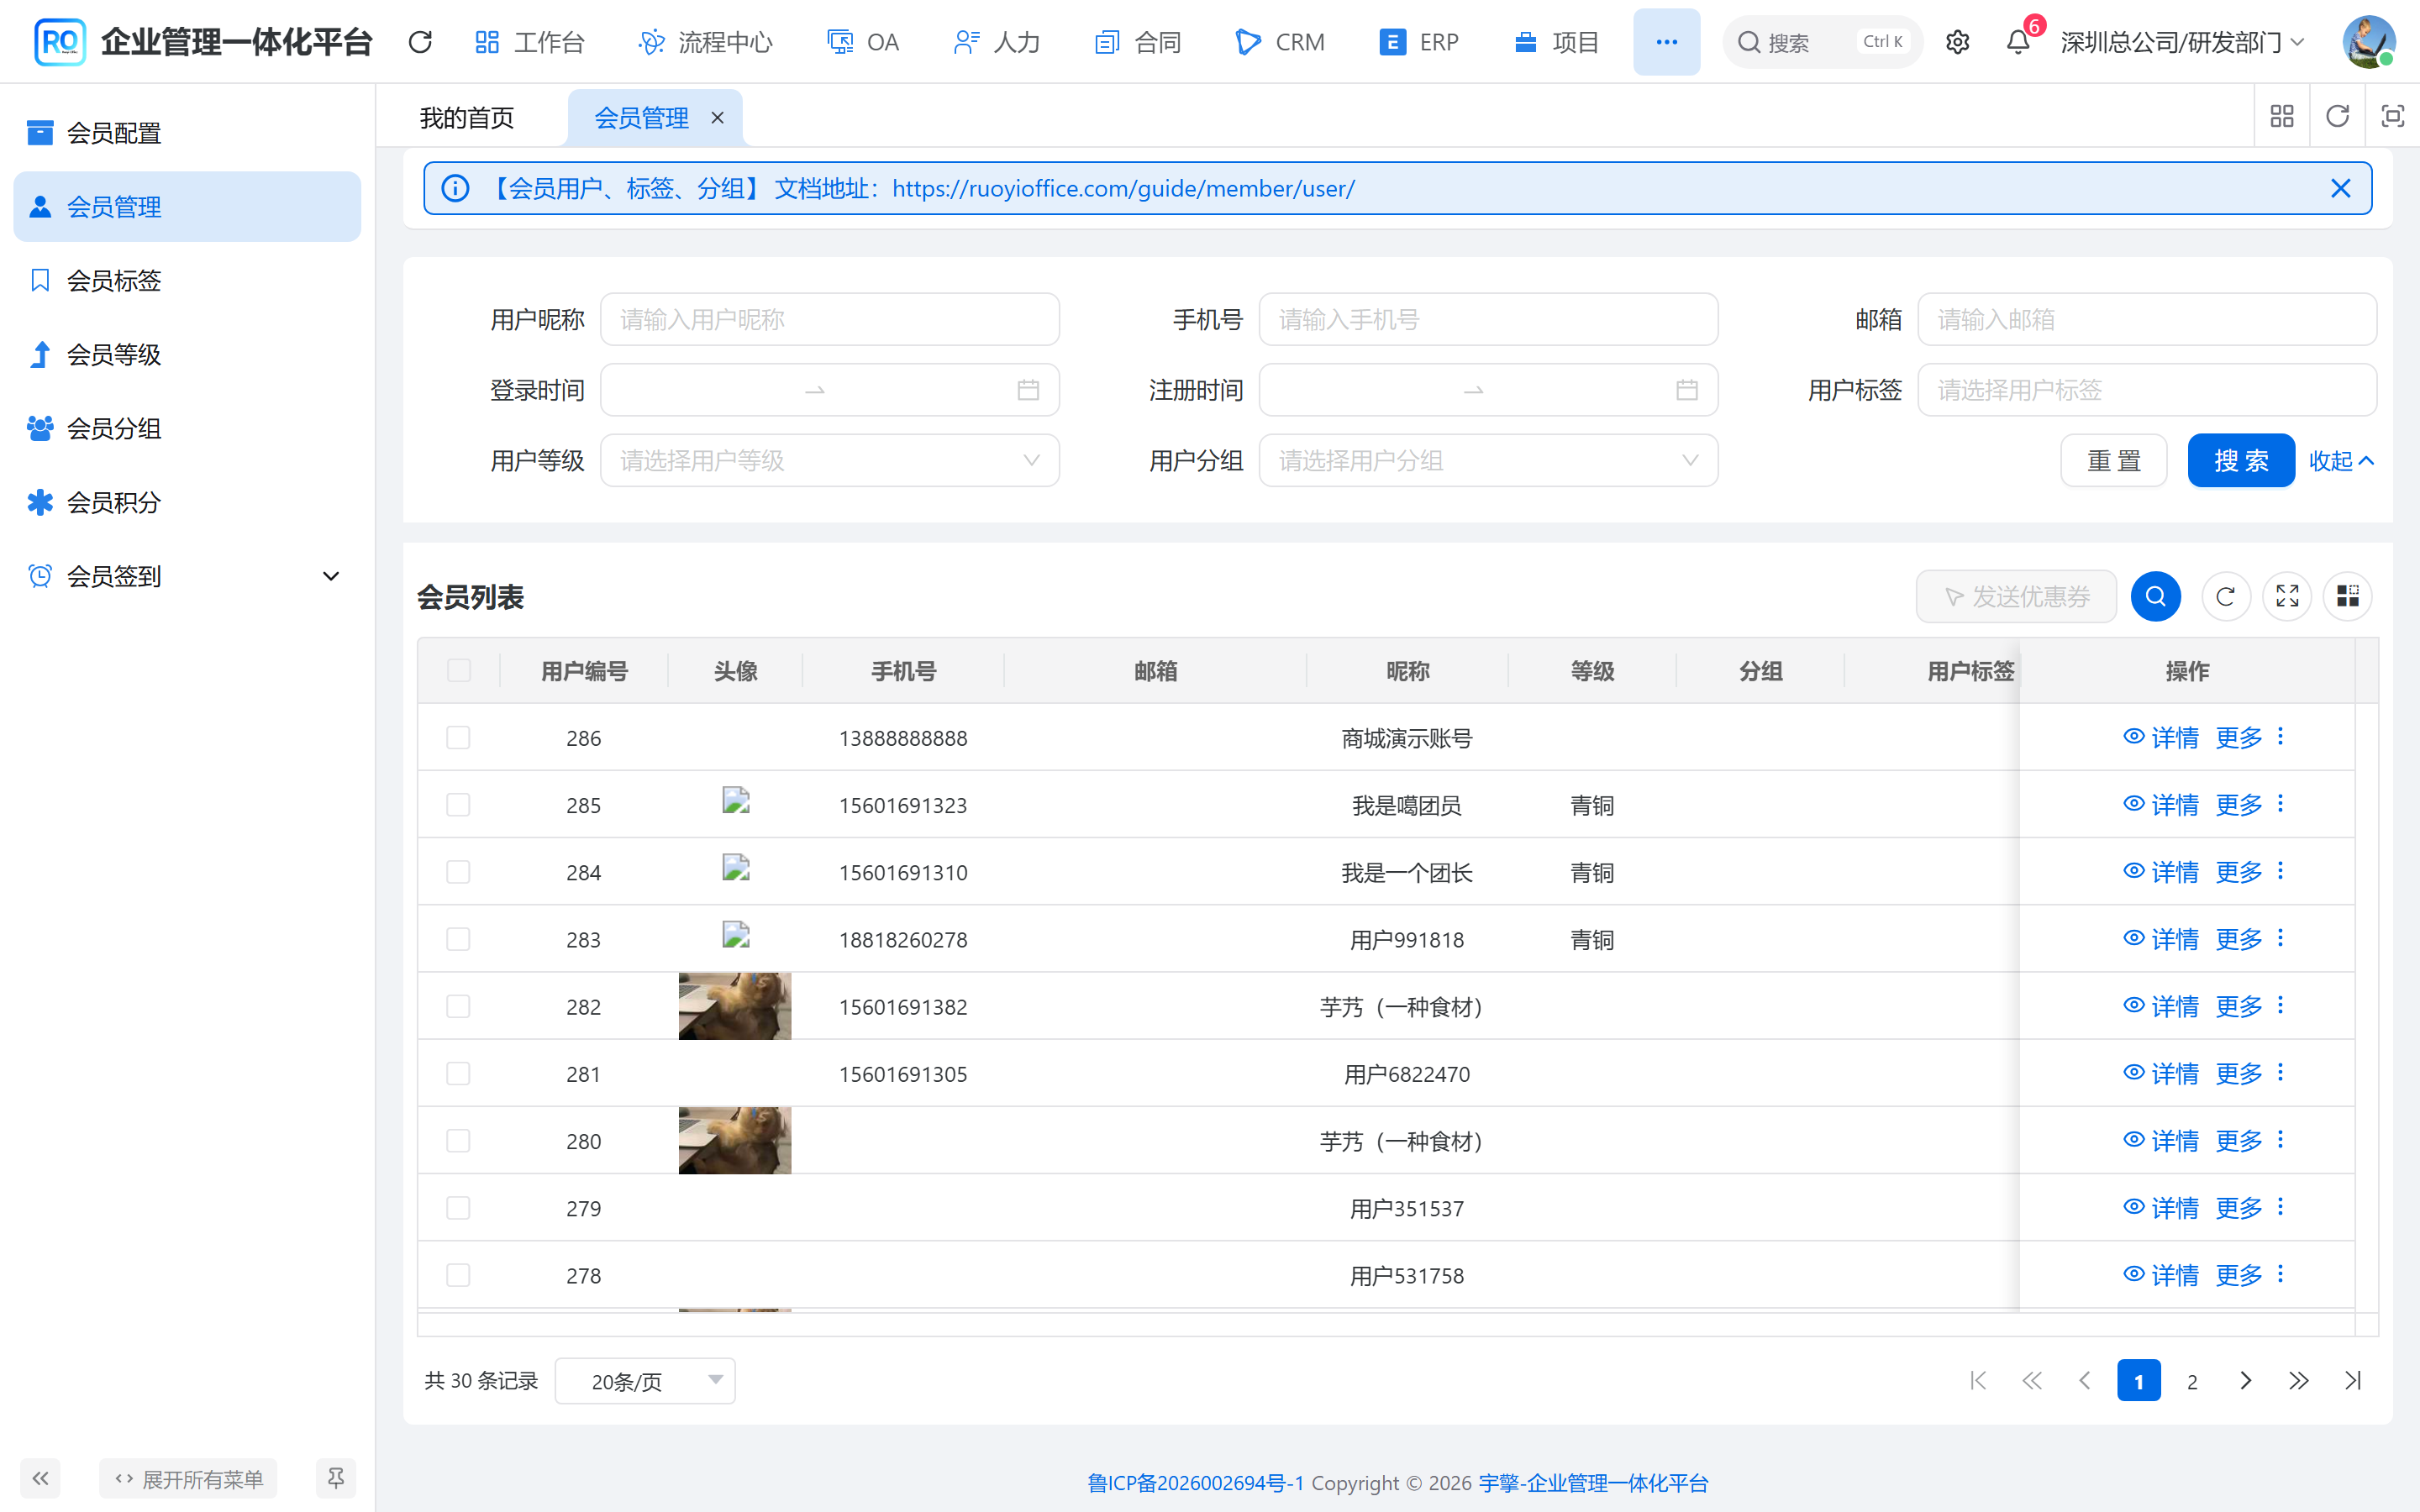Open the column settings icon

2347,597
